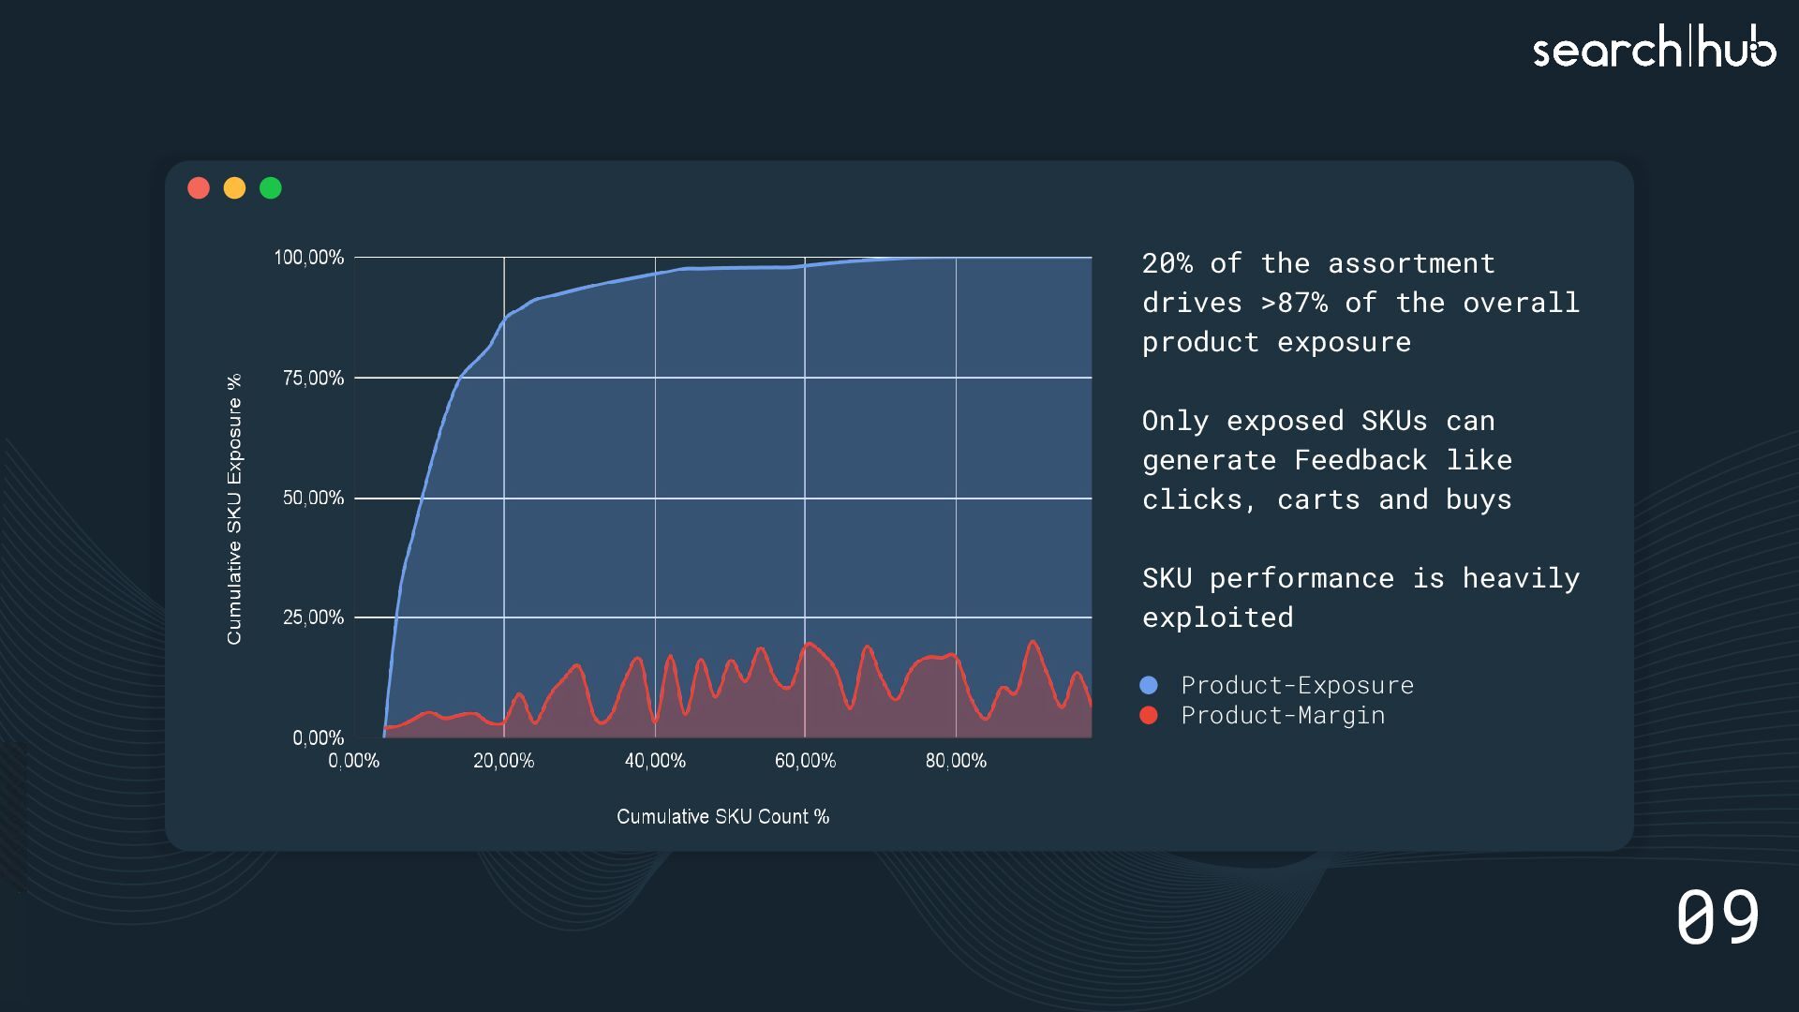Click the 80,00% x-axis label
This screenshot has height=1012, width=1799.
(956, 761)
